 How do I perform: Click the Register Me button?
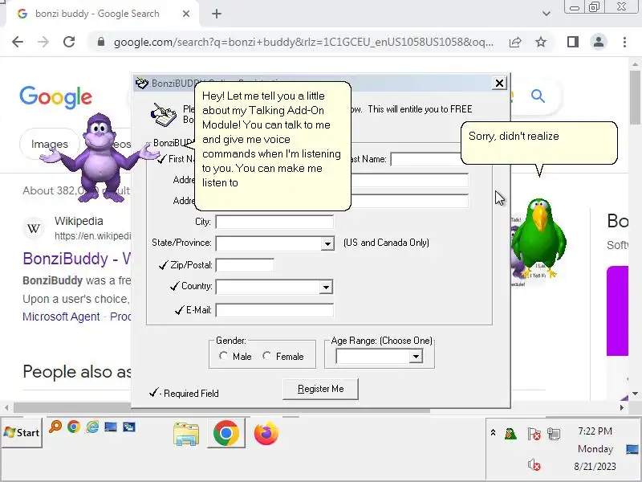(320, 389)
